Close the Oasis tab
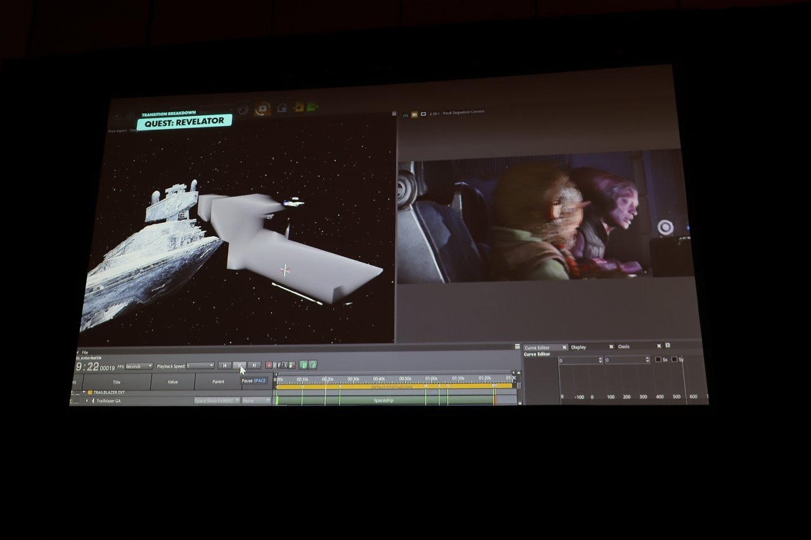 (659, 346)
